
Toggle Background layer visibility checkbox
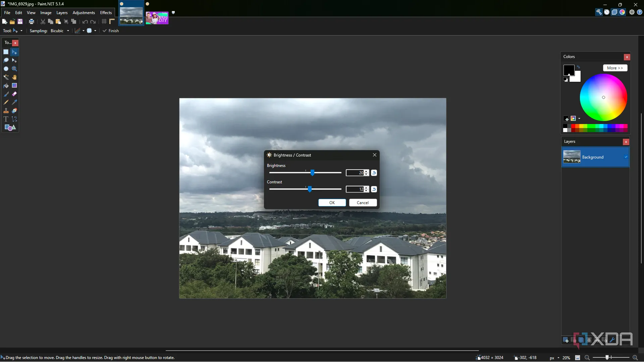tap(626, 157)
